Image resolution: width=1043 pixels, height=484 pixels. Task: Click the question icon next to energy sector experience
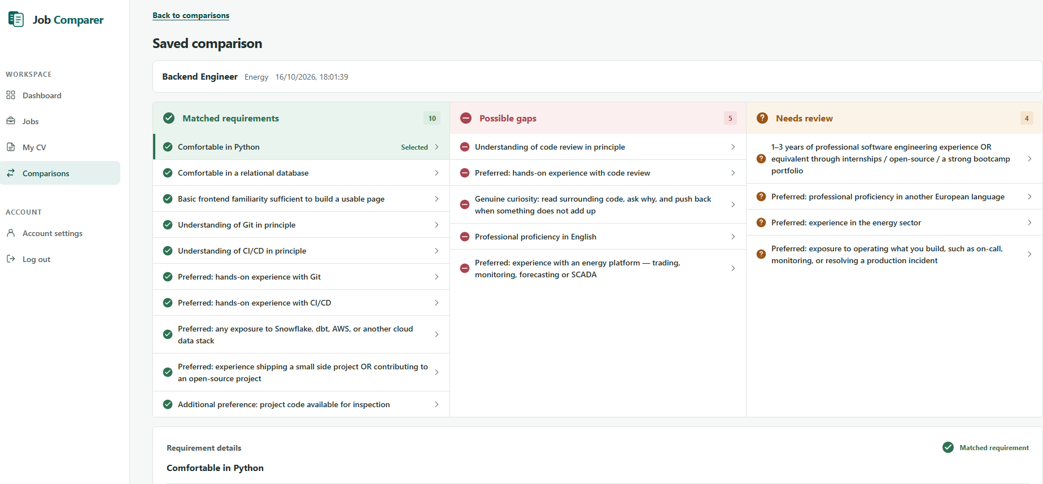tap(761, 223)
